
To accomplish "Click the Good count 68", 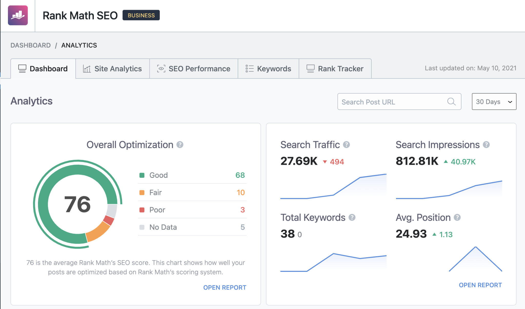I will click(240, 175).
